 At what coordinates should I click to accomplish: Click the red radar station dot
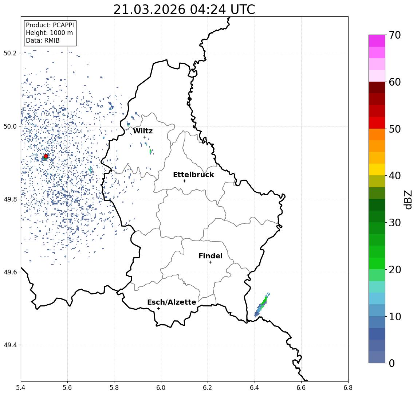point(46,156)
